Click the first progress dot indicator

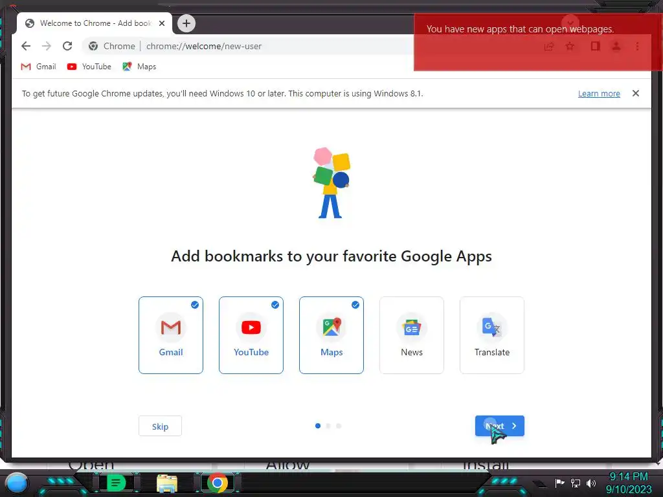(x=318, y=426)
